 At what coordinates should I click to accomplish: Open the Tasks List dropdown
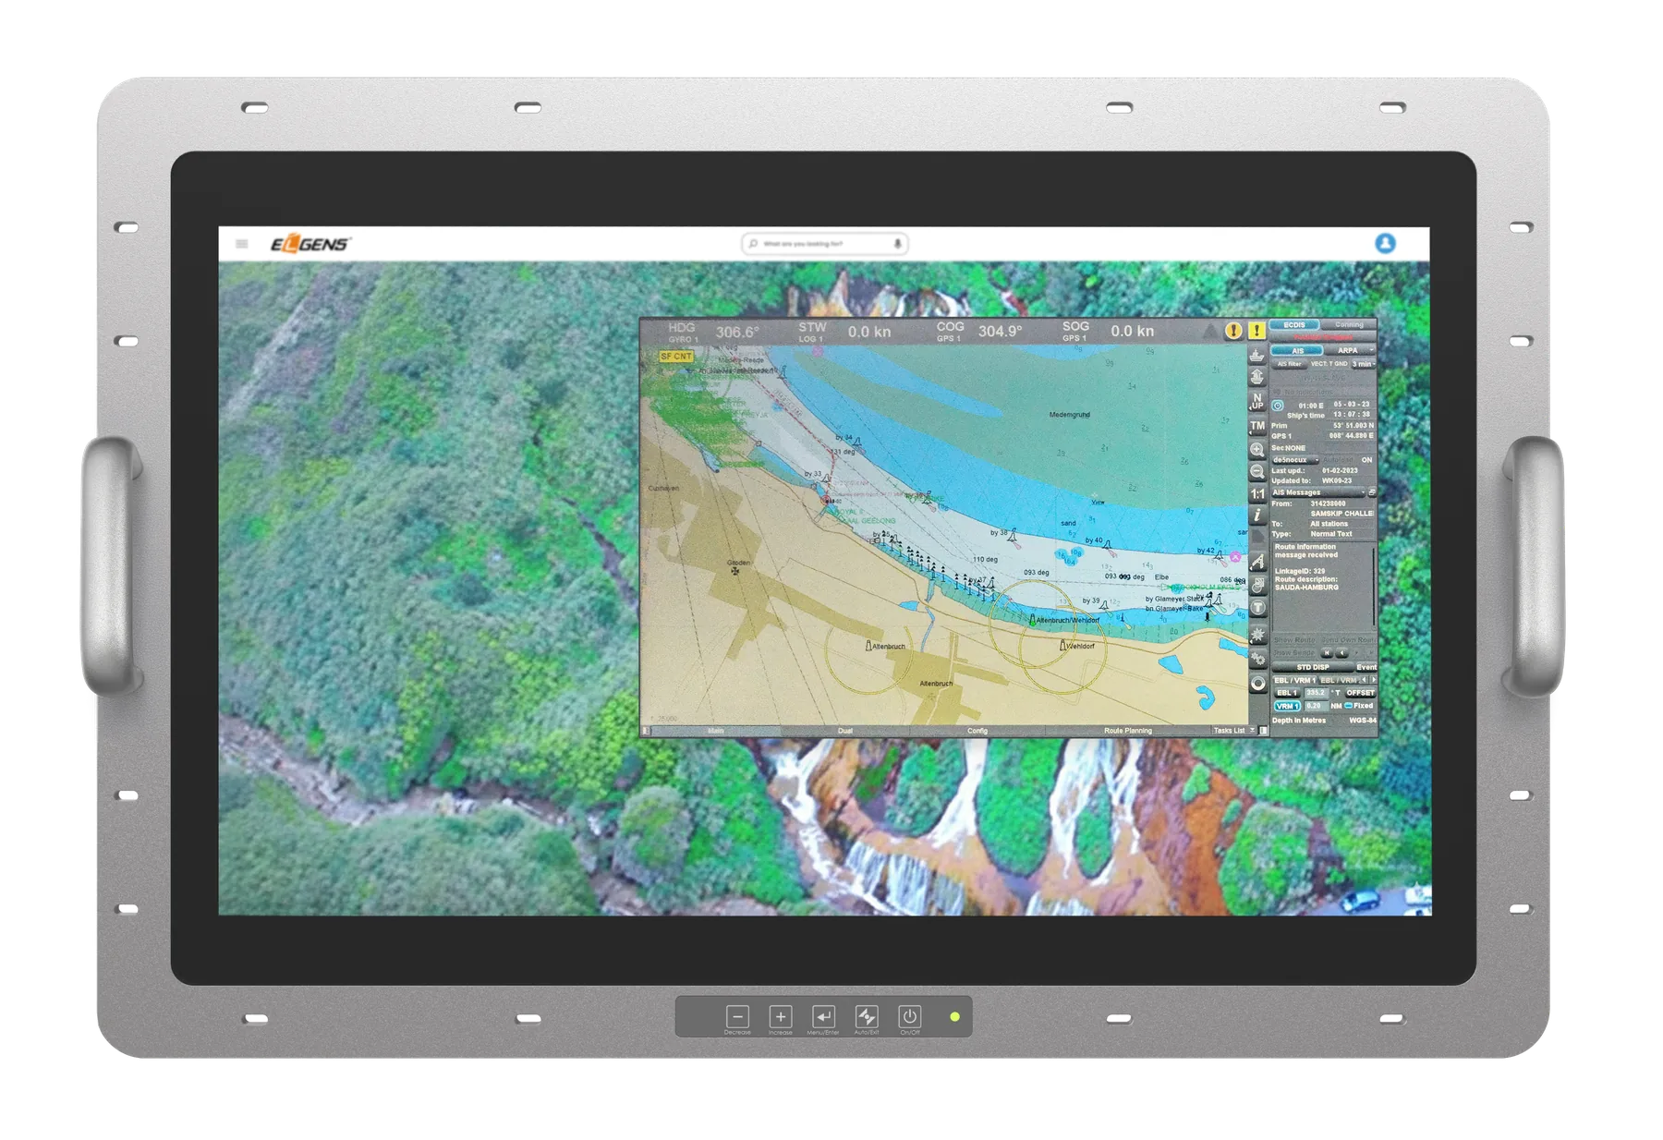(x=1233, y=731)
